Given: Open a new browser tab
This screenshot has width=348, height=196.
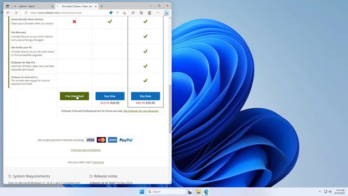Looking at the screenshot, I should pyautogui.click(x=102, y=6).
